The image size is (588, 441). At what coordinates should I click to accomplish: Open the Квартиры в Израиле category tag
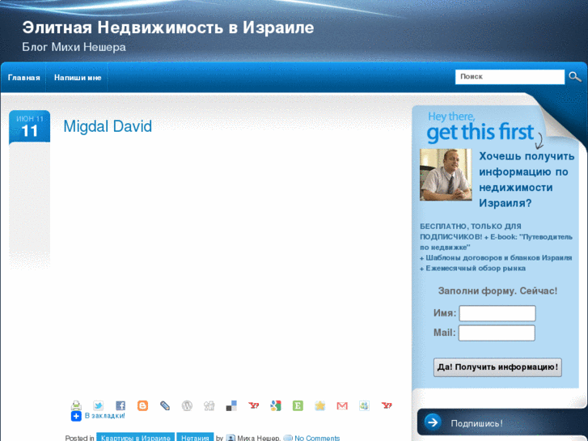135,438
